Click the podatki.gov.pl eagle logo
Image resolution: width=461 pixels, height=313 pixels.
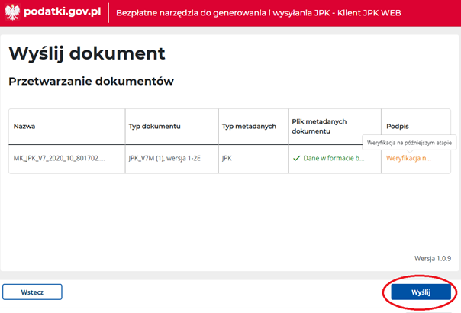12,12
